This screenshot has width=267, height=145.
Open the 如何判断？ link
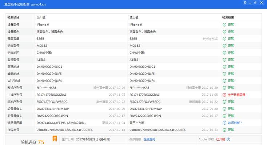235,123
